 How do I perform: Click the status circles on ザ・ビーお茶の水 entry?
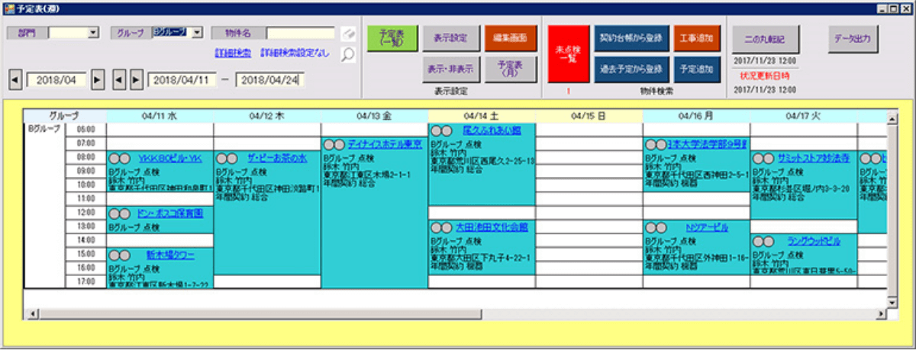point(226,159)
